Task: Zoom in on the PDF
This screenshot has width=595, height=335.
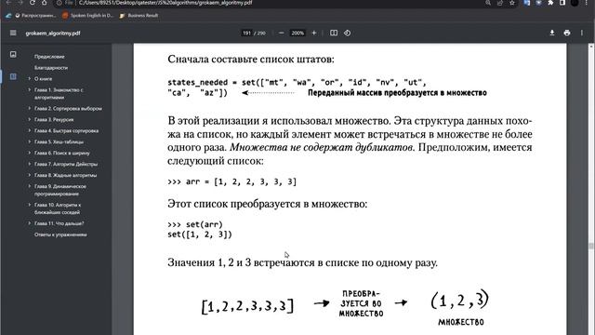Action: click(314, 33)
